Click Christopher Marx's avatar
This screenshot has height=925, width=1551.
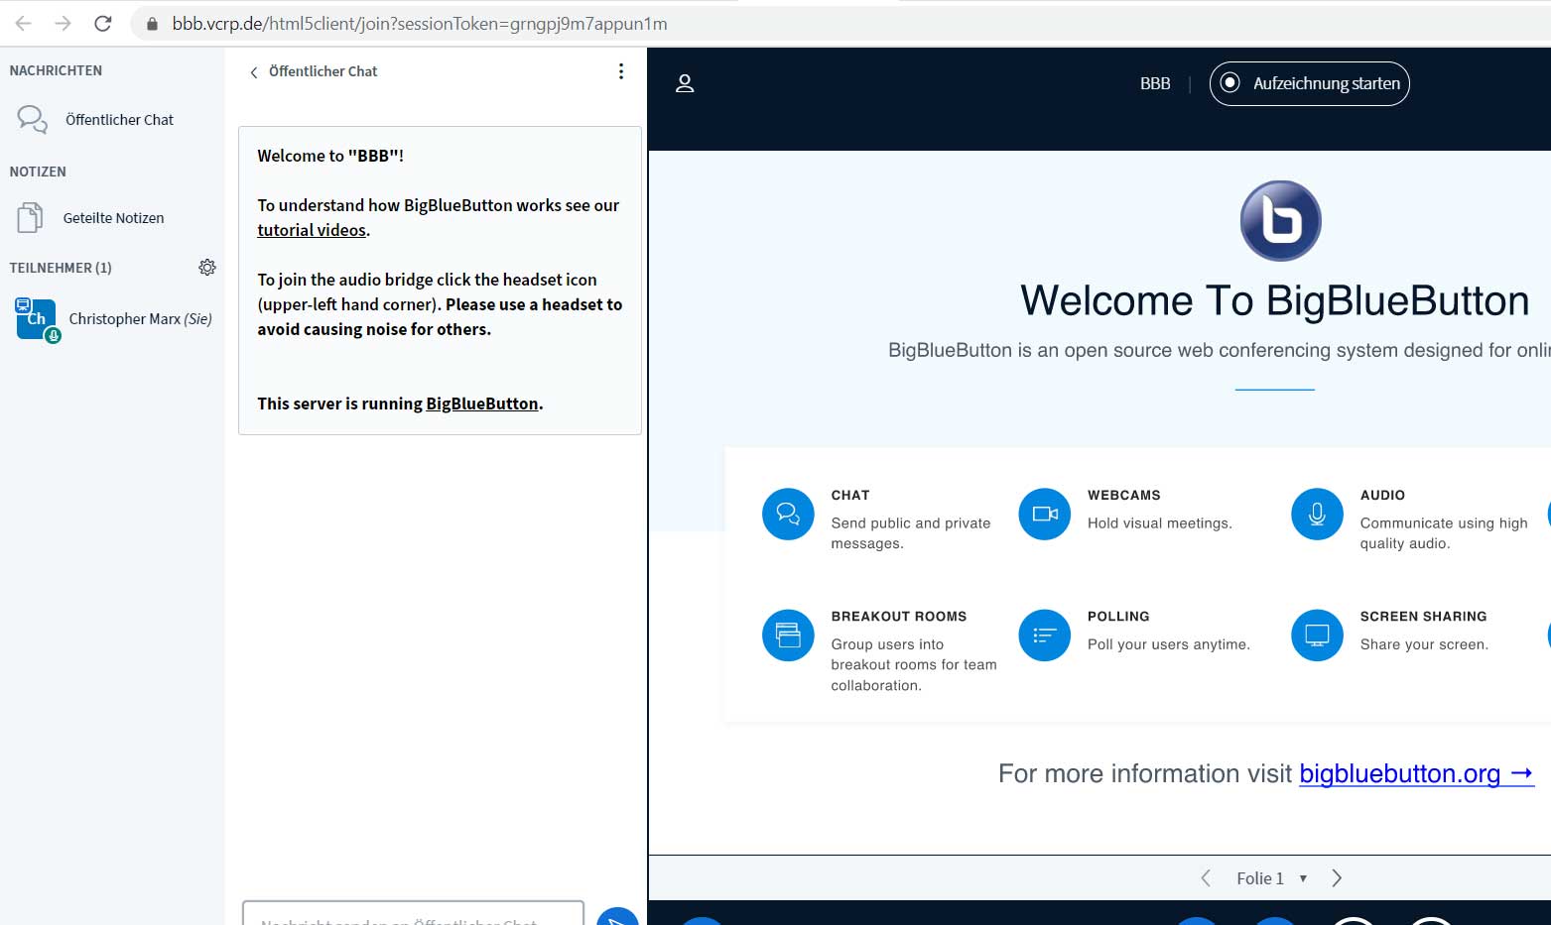point(37,318)
